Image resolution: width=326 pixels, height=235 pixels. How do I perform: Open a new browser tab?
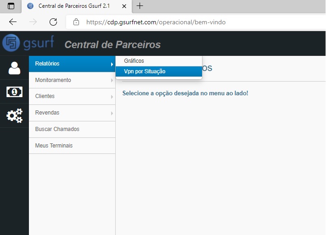(140, 6)
